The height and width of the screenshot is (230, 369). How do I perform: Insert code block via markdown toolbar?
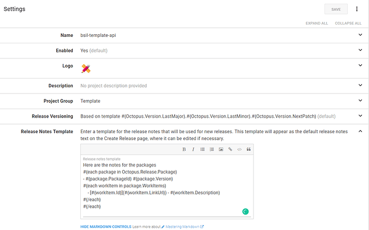pos(239,149)
